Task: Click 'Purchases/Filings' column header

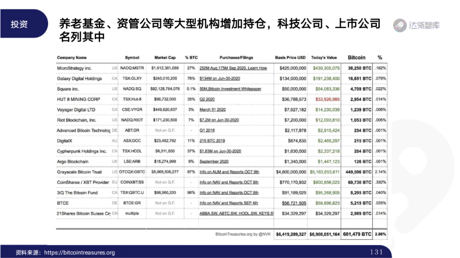Action: pyautogui.click(x=236, y=58)
